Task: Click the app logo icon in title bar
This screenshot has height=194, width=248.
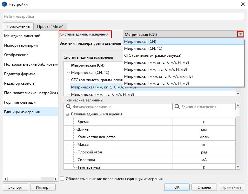Action: click(5, 4)
